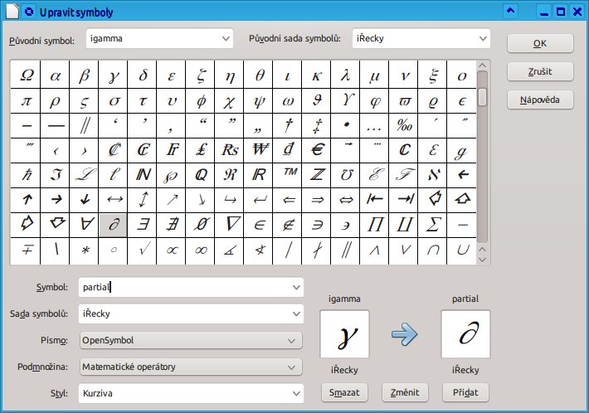Choose the double left arrow symbol
589x413 pixels.
click(288, 200)
